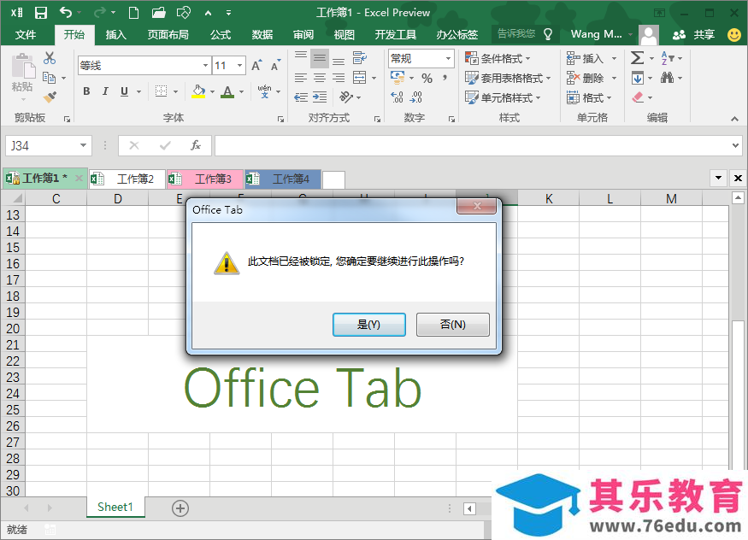Click the Sort and Filter icon

click(x=668, y=58)
